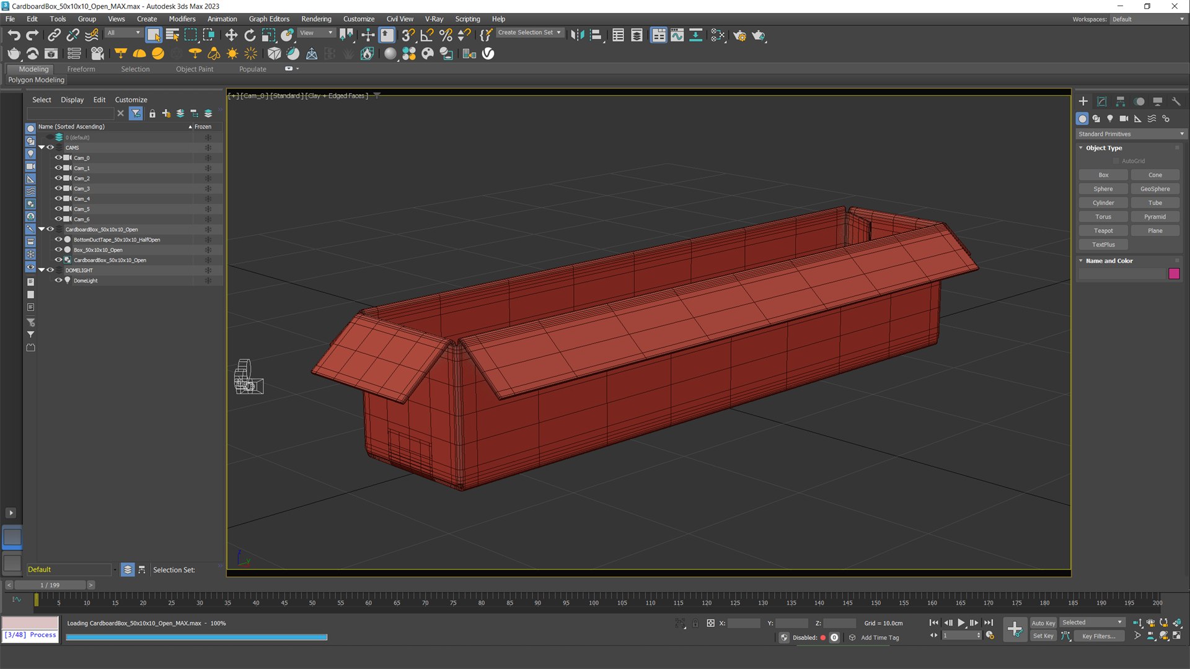Hide the DomeLight object eye icon

pyautogui.click(x=58, y=281)
